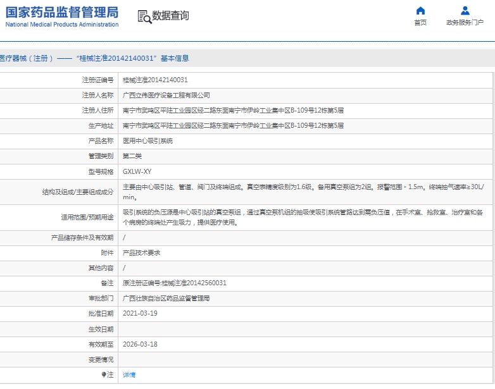This screenshot has height=389, width=495.
Task: Click the 第二类 management category value
Action: (132, 156)
